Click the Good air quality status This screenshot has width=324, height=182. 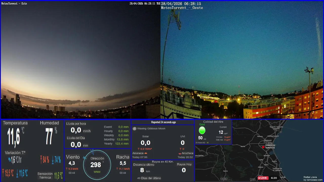point(202,125)
